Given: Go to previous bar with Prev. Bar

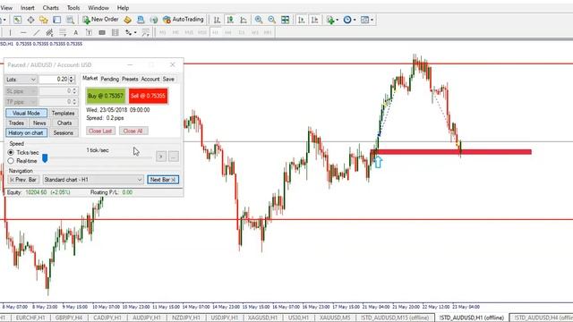Looking at the screenshot, I should click(23, 180).
